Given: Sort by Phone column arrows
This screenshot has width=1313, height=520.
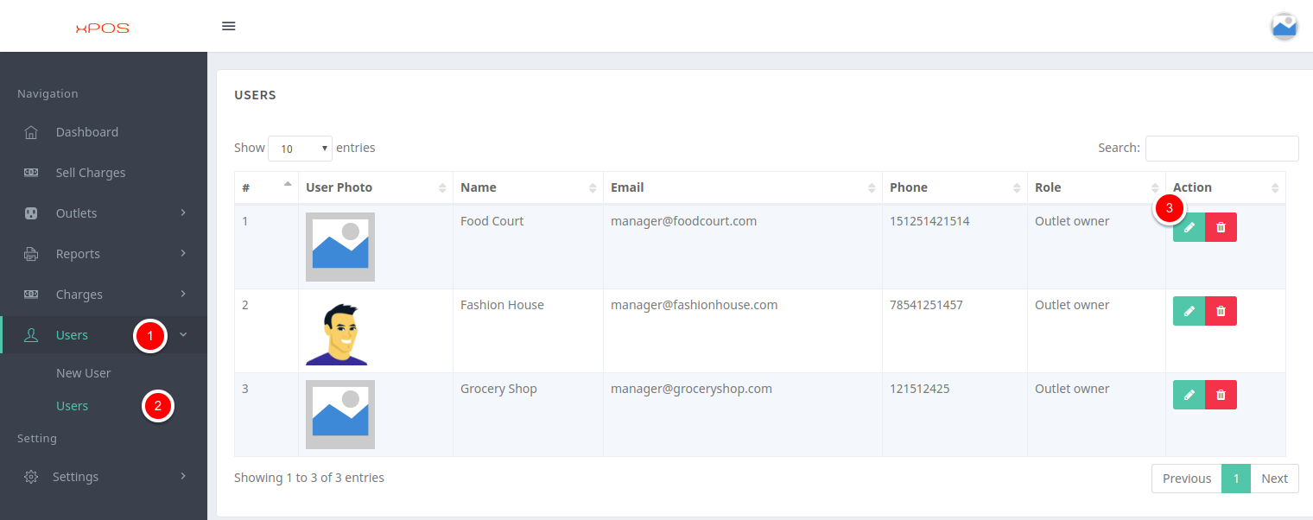Looking at the screenshot, I should coord(1017,187).
